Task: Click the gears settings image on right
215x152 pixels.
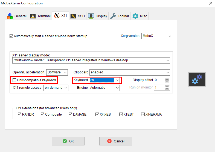Action: coord(197,79)
